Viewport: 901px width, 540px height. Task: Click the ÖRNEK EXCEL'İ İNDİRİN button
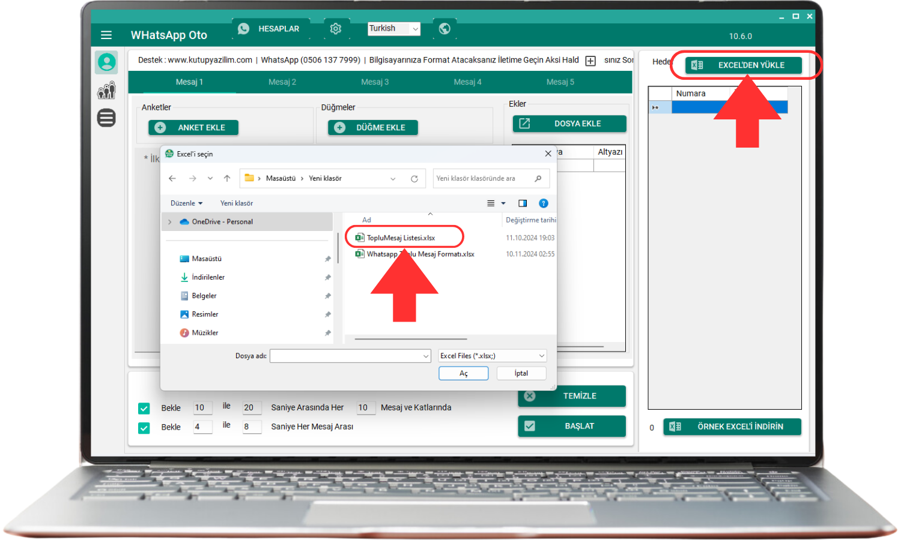tap(732, 427)
